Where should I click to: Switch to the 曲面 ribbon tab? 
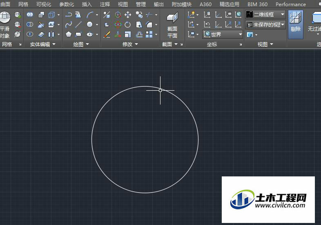click(x=5, y=4)
